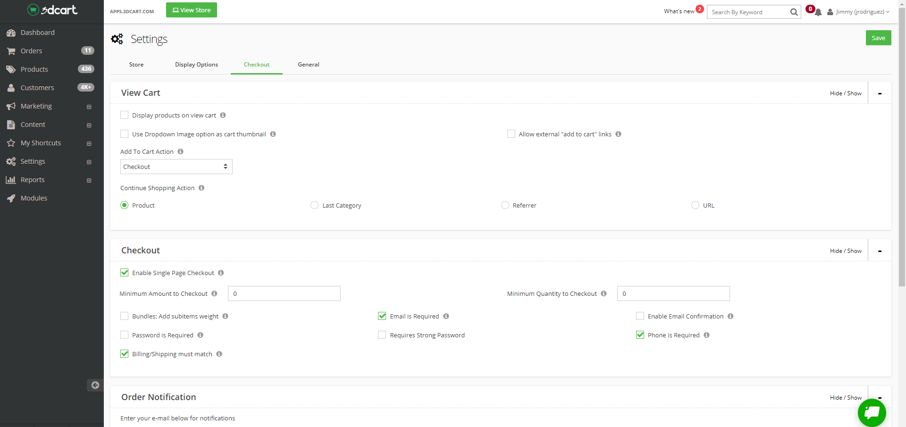Click info icon next to Phone is Required
The width and height of the screenshot is (906, 427).
706,335
